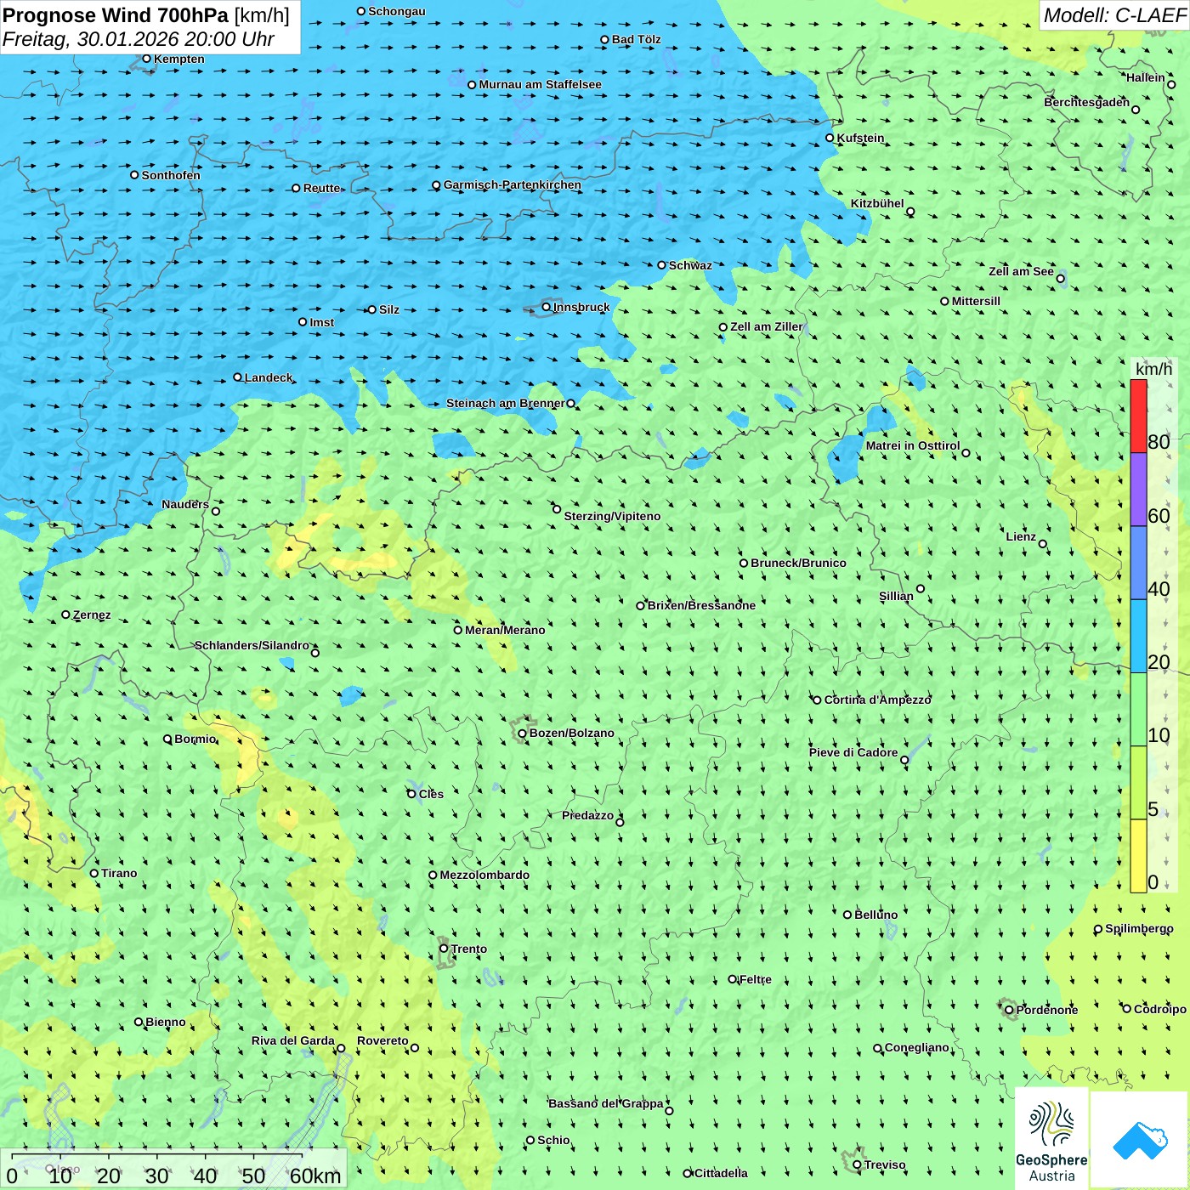Select the Lienz label

[1021, 536]
